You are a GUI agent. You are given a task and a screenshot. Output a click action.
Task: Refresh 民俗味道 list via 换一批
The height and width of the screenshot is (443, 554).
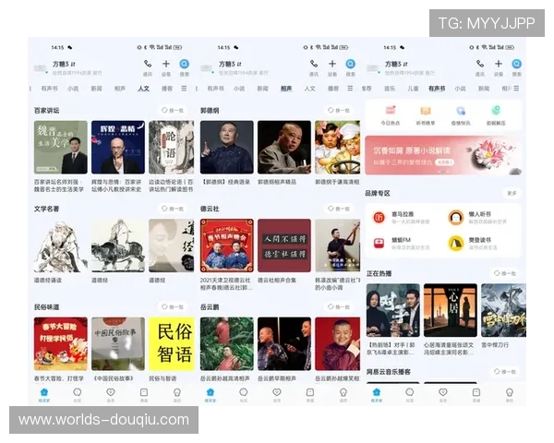(172, 306)
